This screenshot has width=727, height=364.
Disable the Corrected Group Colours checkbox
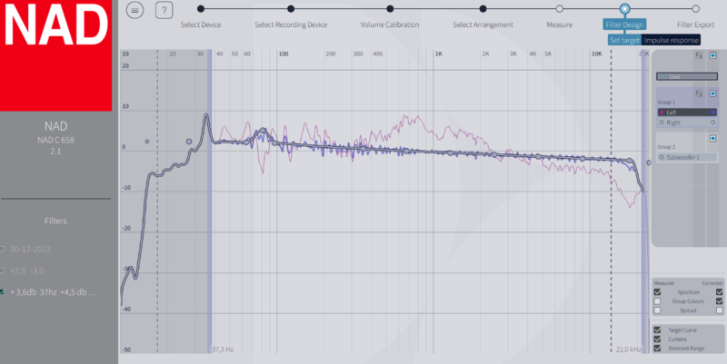719,301
